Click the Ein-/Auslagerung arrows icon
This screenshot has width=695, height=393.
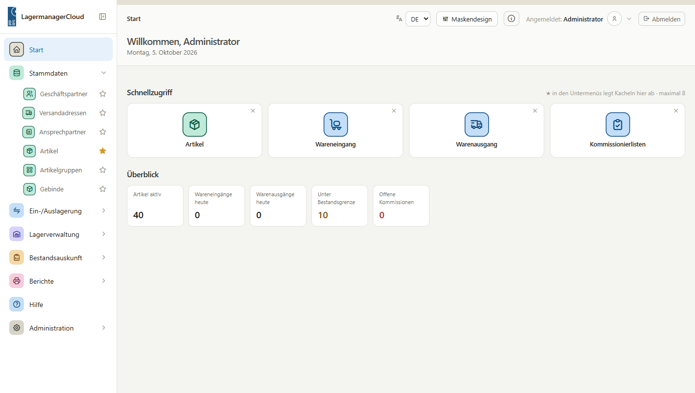click(17, 211)
